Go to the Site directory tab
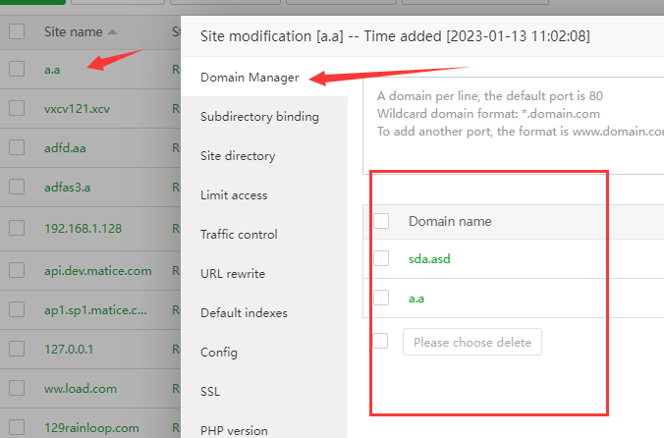The width and height of the screenshot is (664, 438). (238, 155)
